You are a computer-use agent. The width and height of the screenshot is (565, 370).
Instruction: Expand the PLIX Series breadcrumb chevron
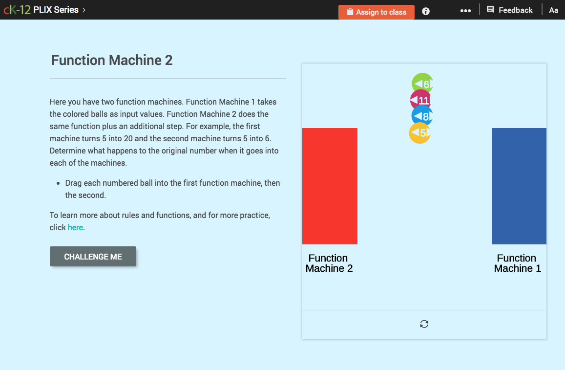(84, 9)
